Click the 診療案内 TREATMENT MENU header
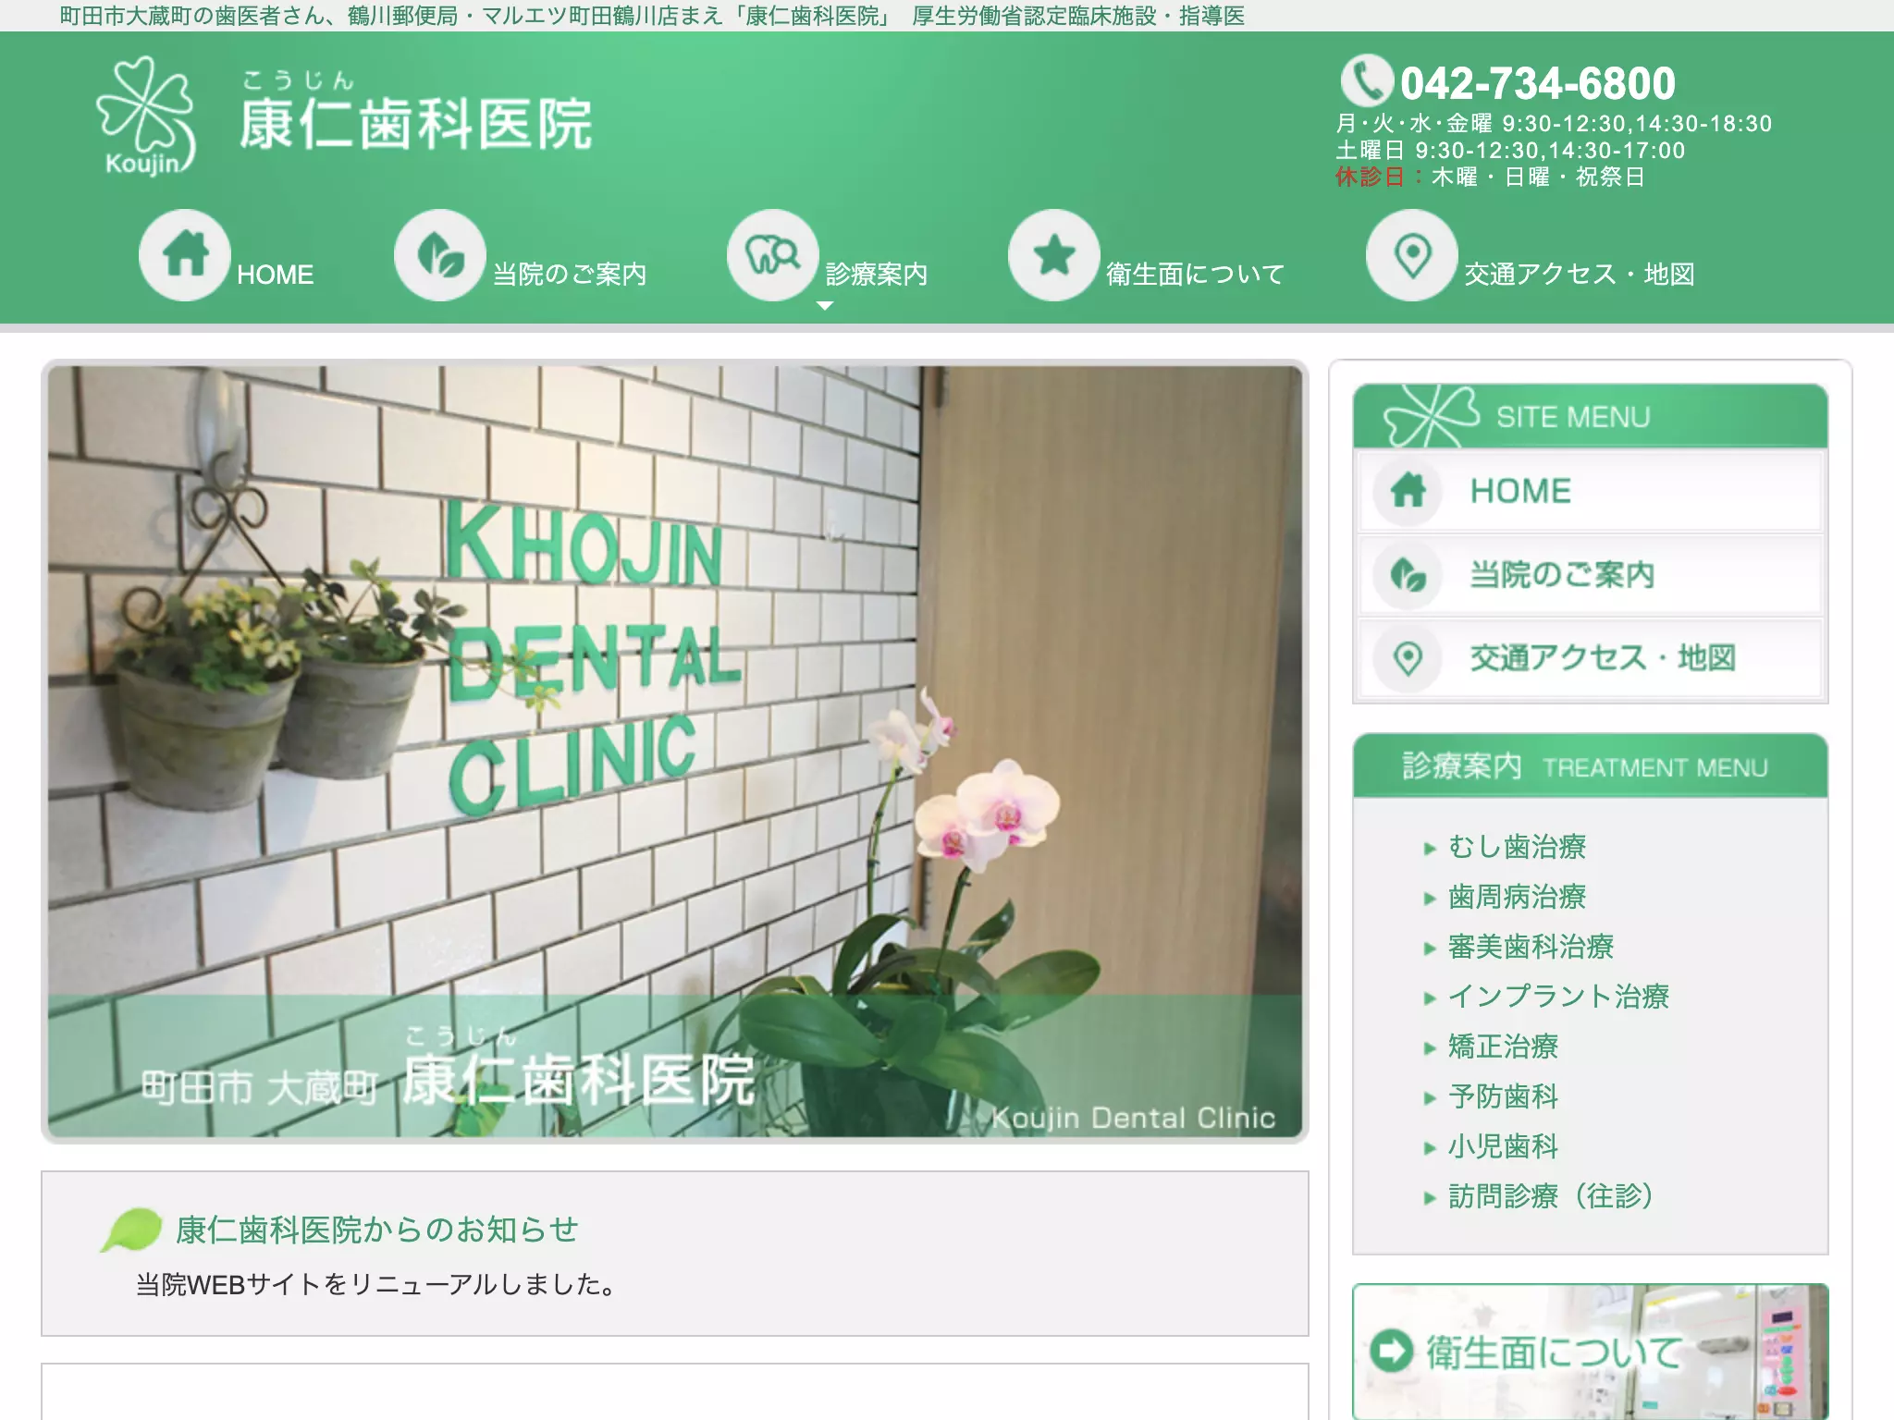This screenshot has width=1894, height=1420. point(1590,766)
